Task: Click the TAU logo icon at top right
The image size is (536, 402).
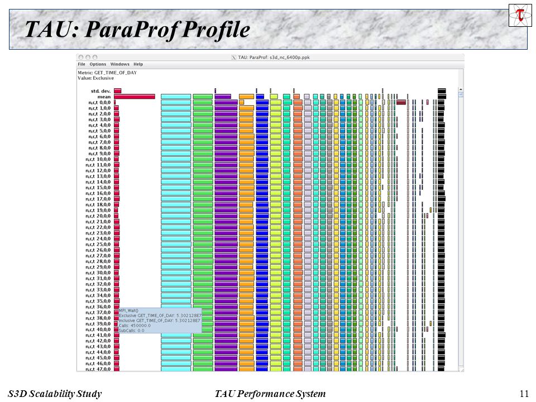Action: (x=520, y=15)
